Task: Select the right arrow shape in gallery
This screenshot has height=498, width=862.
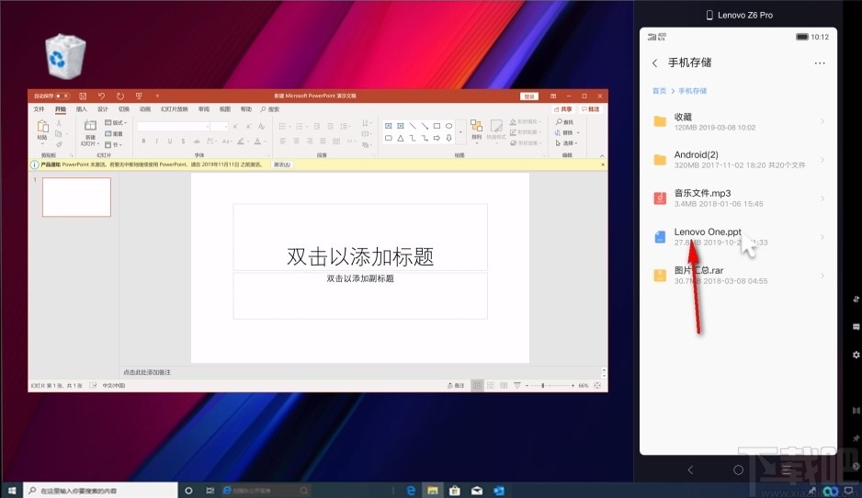Action: [x=437, y=138]
